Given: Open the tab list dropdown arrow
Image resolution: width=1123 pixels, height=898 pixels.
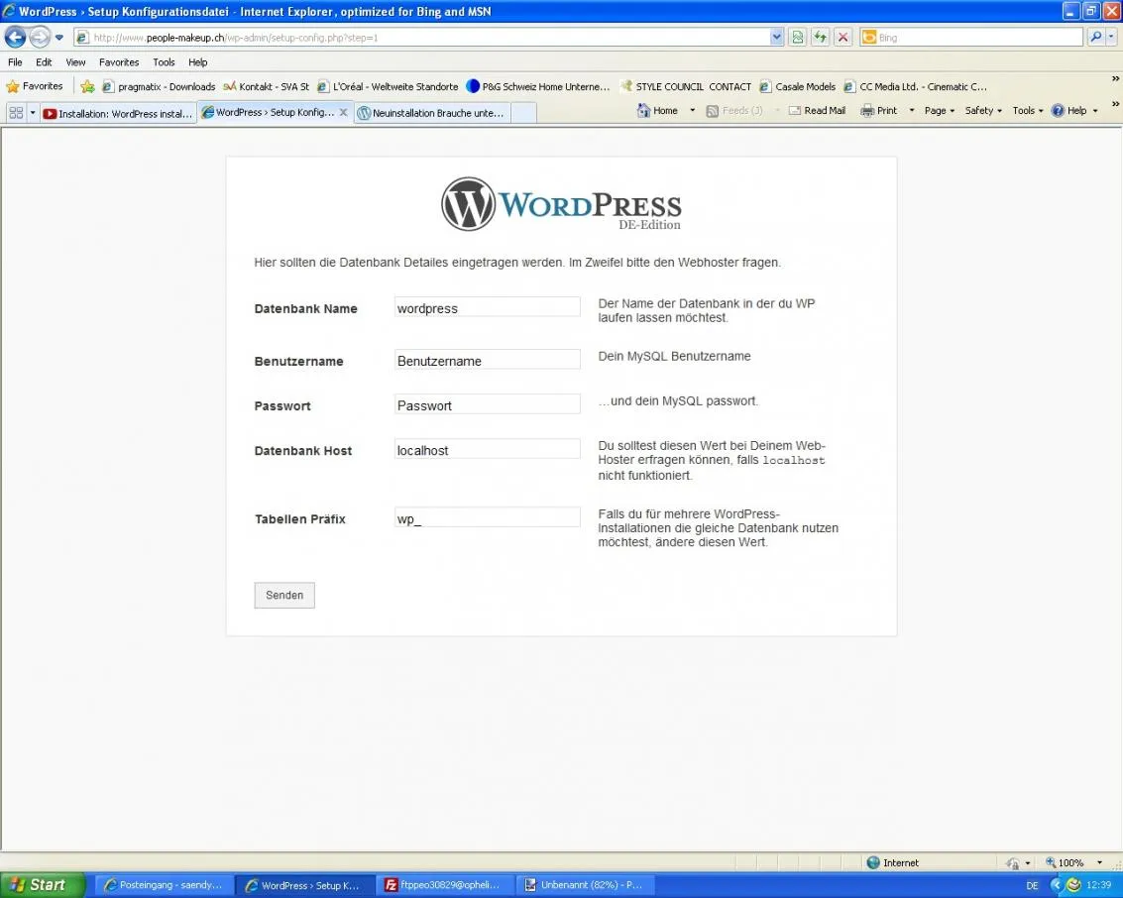Looking at the screenshot, I should 33,112.
